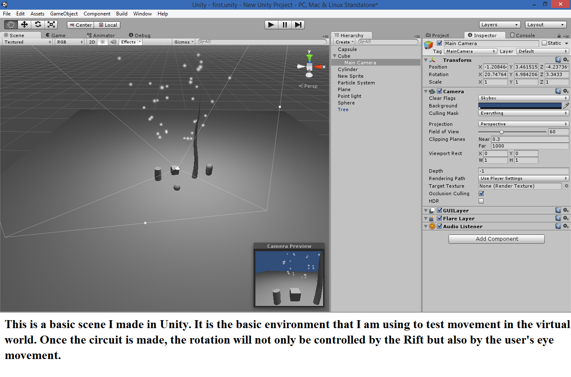Screen dimensions: 571x377
Task: Open Clear Flags Skybox dropdown
Action: (523, 98)
